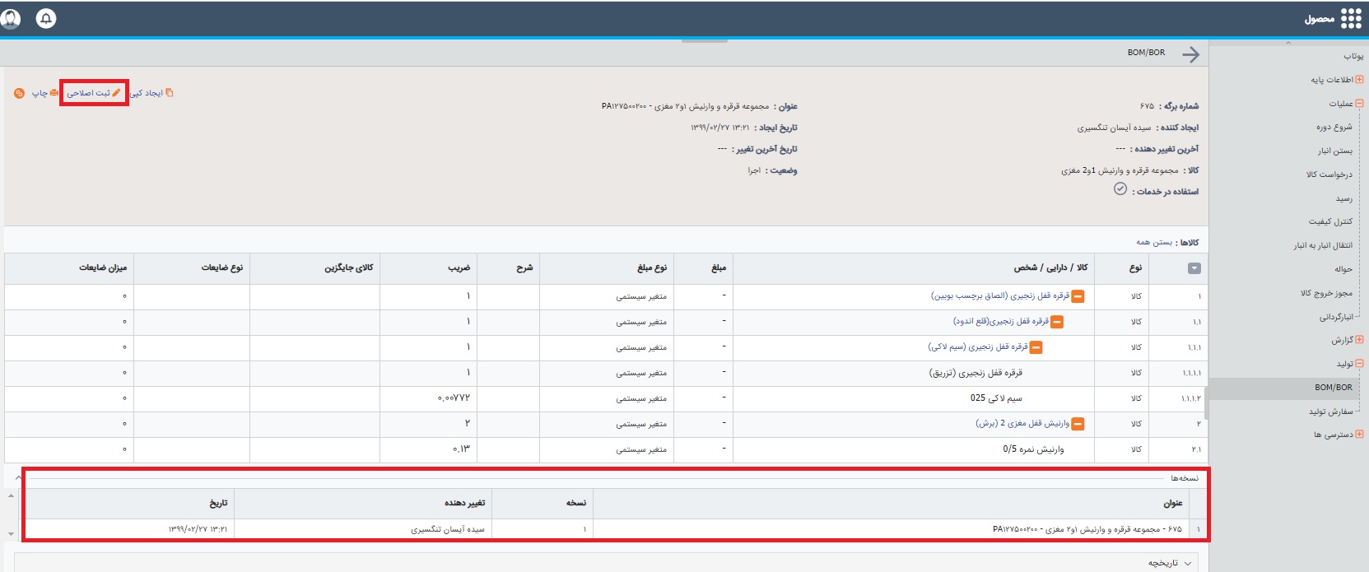The height and width of the screenshot is (572, 1369).
Task: Click the ثبت اصلاحی button
Action: [94, 93]
